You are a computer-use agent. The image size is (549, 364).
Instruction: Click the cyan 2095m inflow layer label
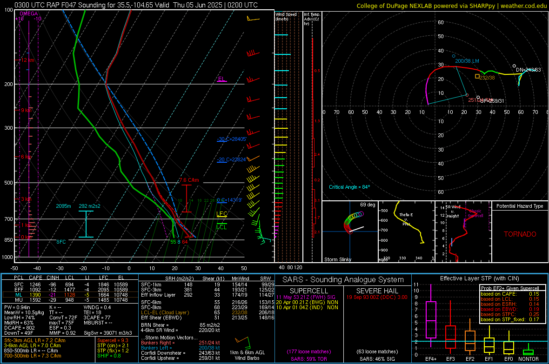[63, 206]
